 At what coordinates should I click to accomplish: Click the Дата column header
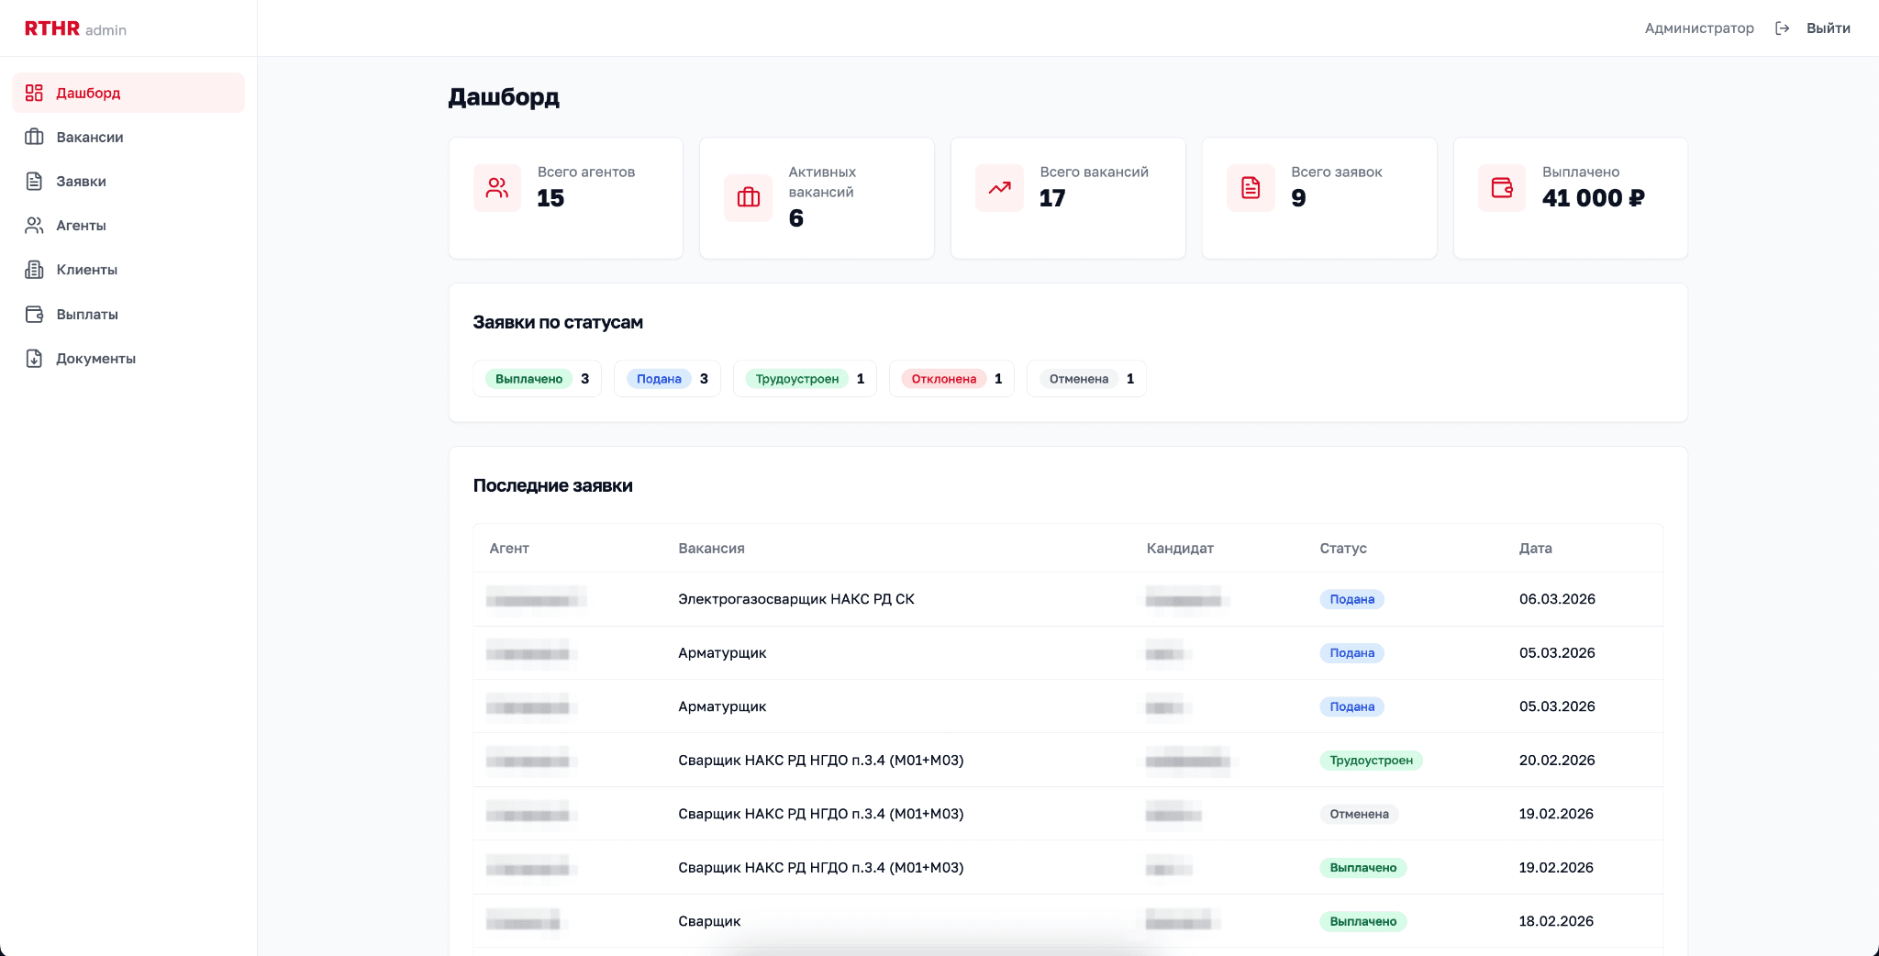click(1535, 548)
